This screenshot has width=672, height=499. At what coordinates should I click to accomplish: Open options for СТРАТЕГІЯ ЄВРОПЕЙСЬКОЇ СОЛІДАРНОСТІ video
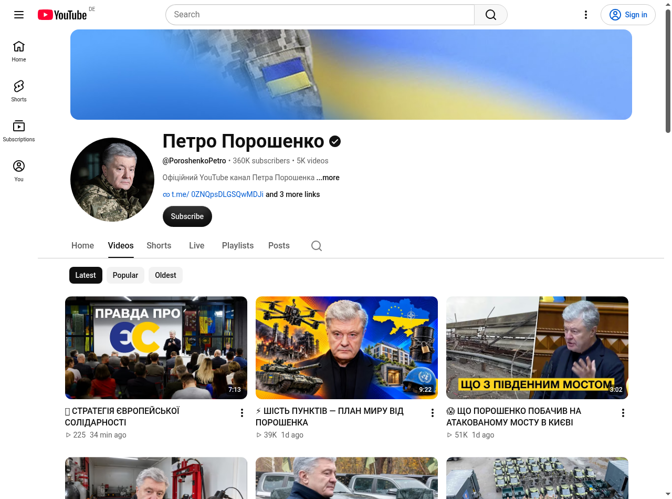click(242, 413)
